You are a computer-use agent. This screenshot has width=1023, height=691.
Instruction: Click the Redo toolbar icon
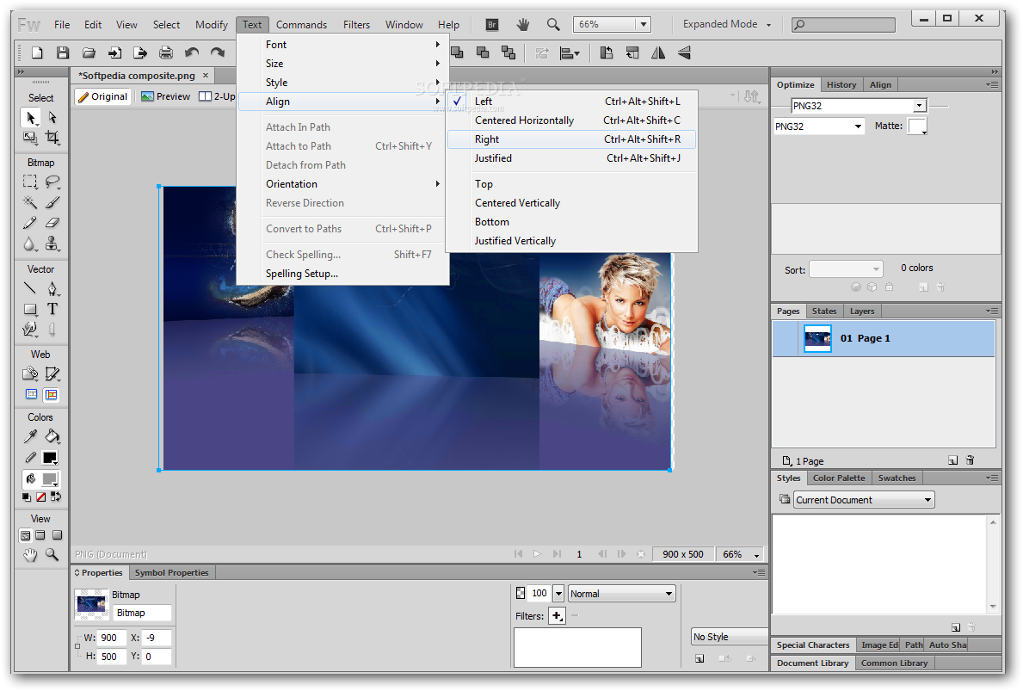[x=218, y=52]
